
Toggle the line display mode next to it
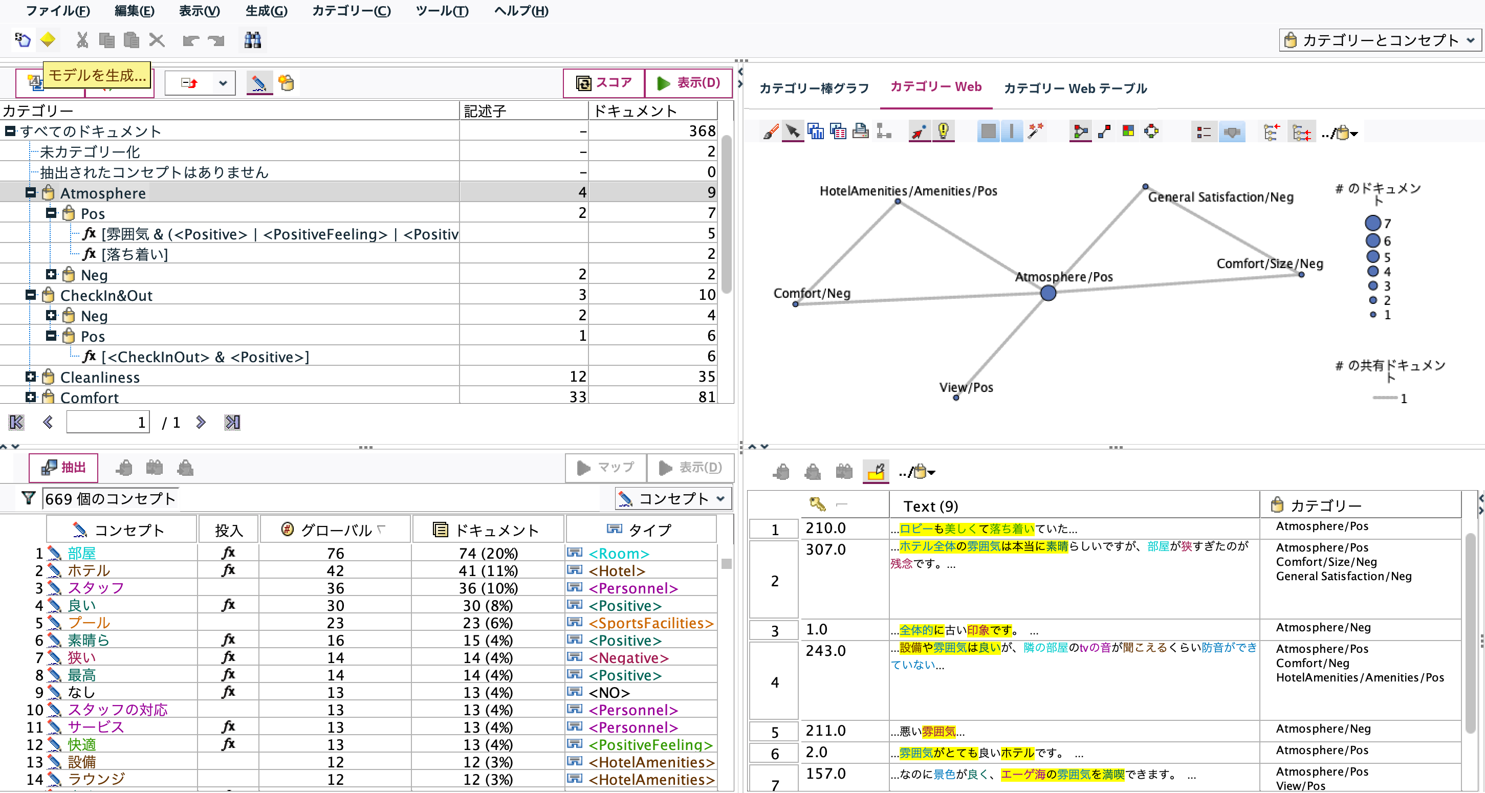pyautogui.click(x=1011, y=131)
